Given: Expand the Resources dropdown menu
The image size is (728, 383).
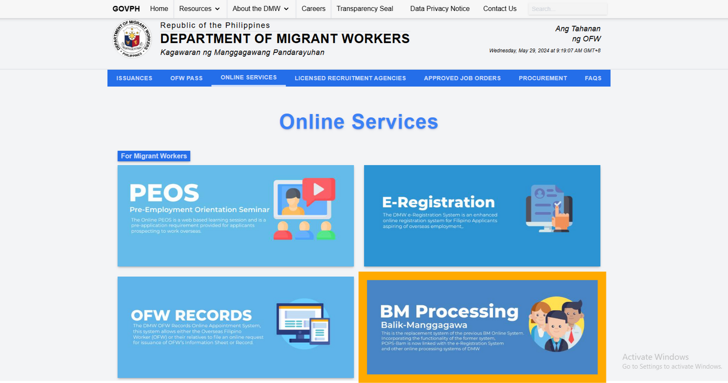Looking at the screenshot, I should pyautogui.click(x=199, y=9).
